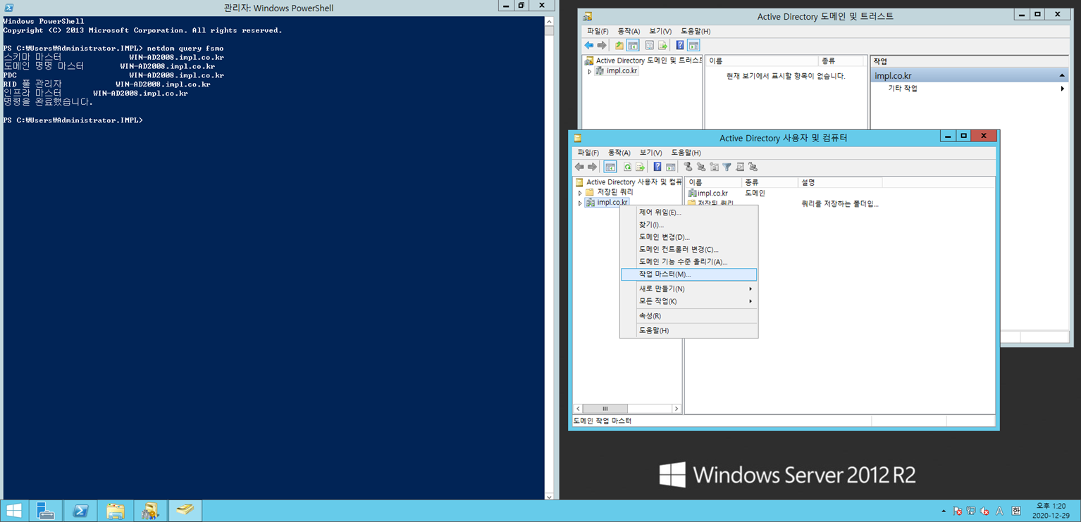Image resolution: width=1081 pixels, height=522 pixels.
Task: Open Server Manager from the taskbar
Action: point(46,511)
